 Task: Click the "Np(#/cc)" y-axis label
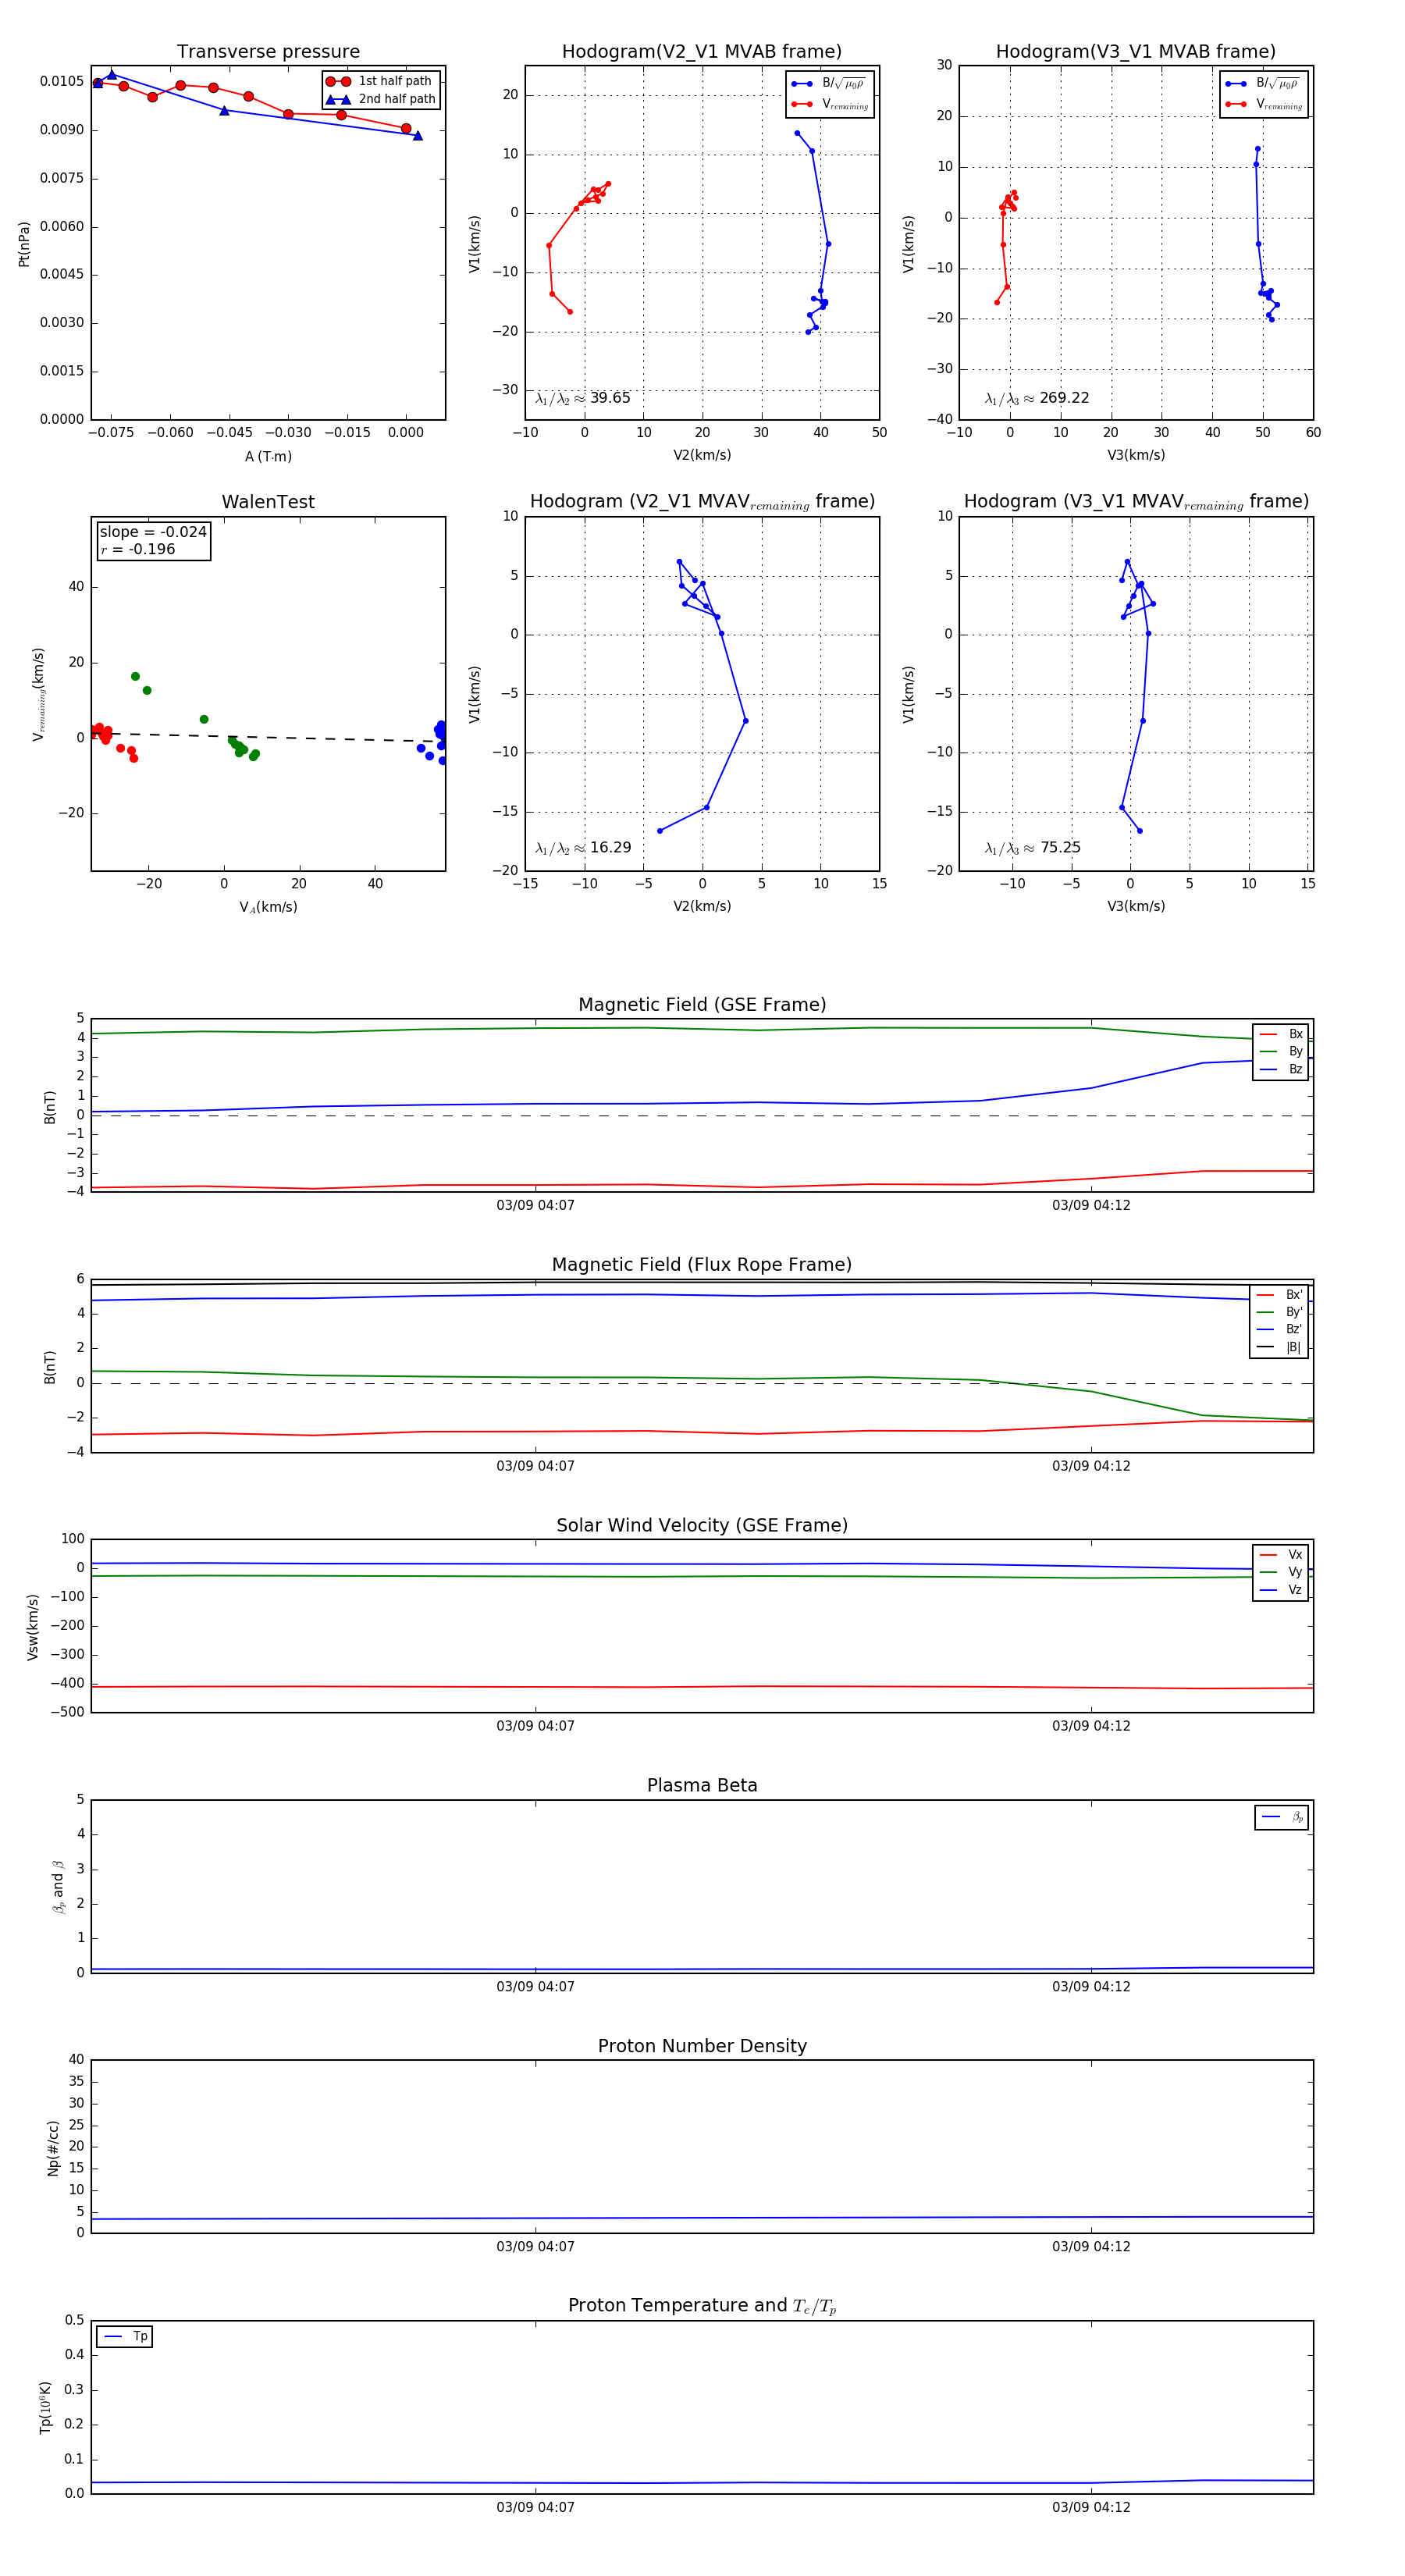point(53,2147)
